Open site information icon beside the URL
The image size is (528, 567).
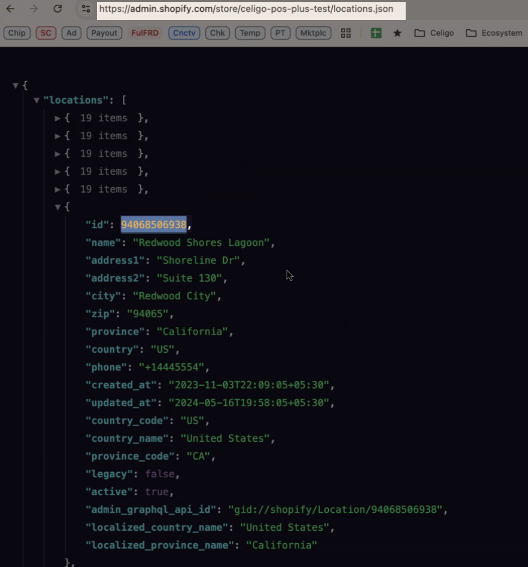coord(86,9)
